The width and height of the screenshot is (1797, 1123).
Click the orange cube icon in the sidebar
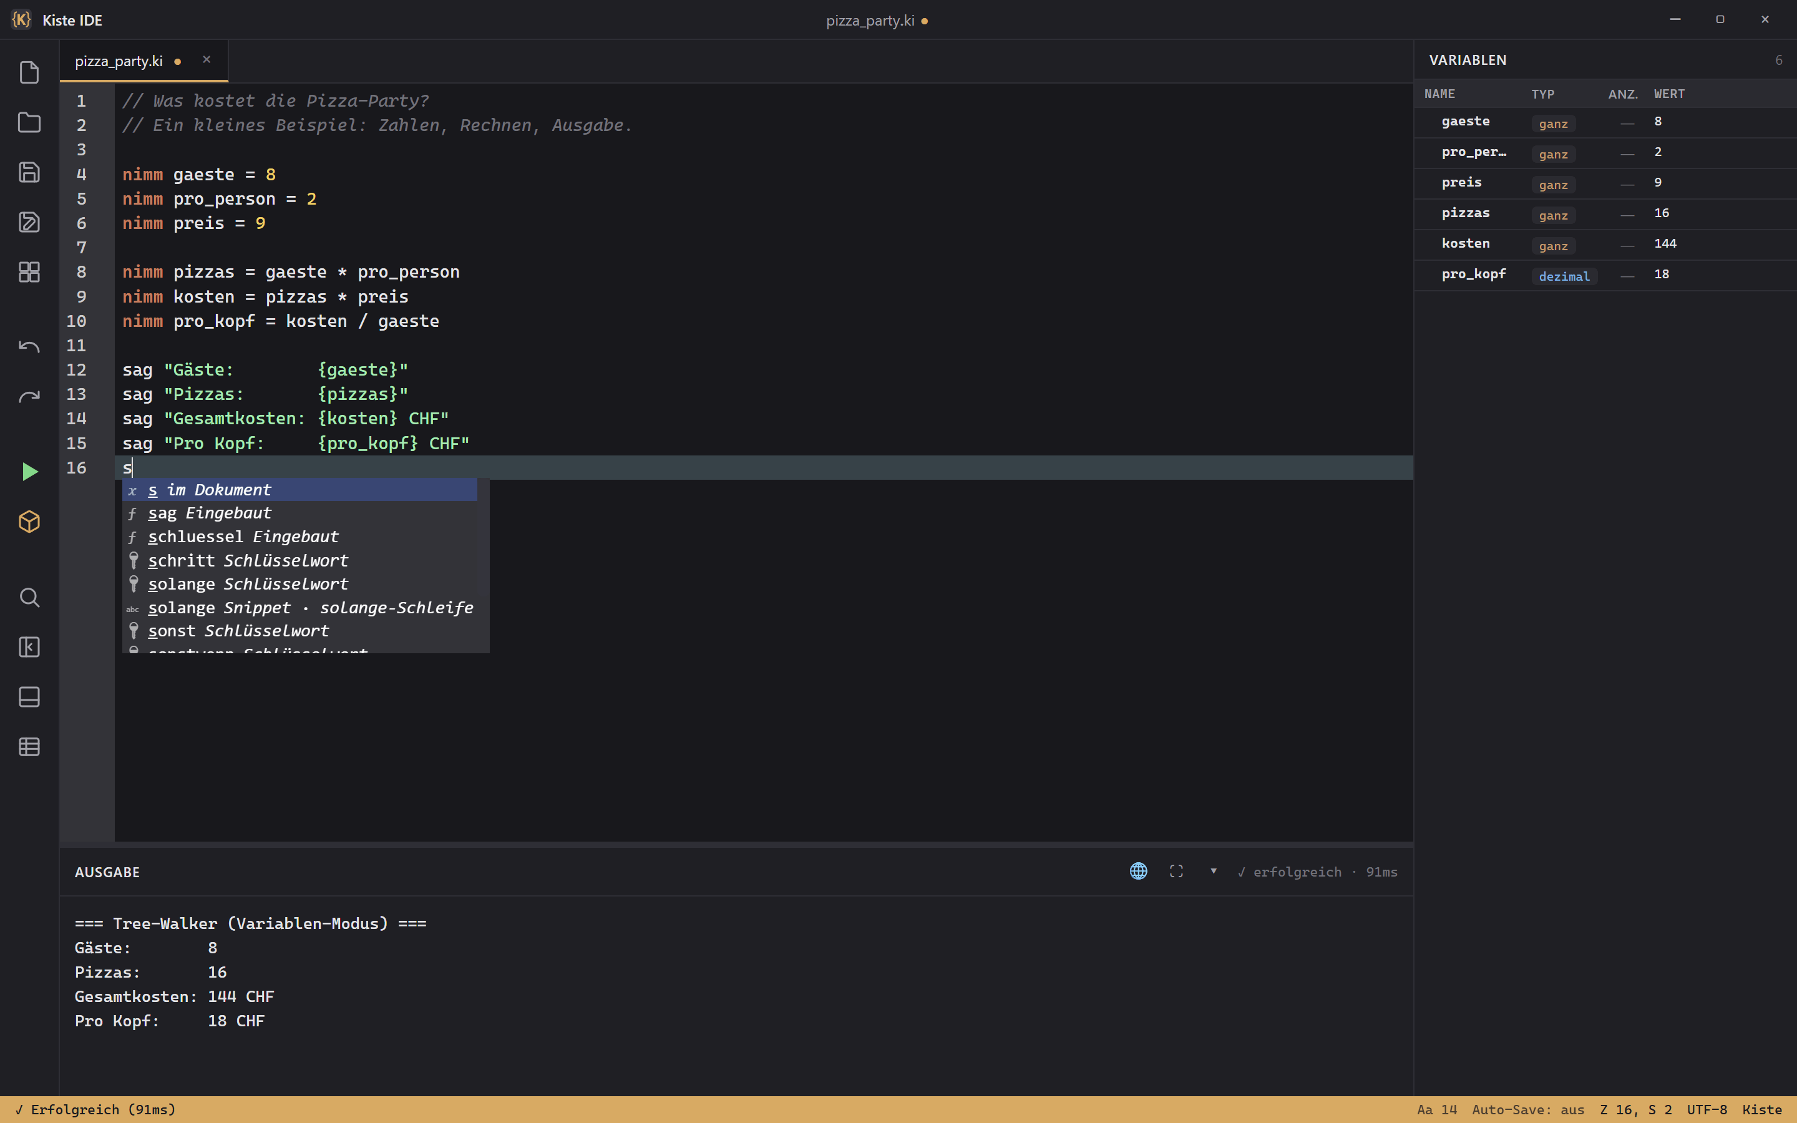point(29,522)
